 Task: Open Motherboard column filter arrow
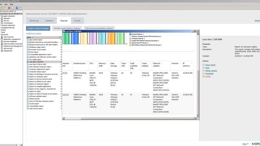point(87,63)
